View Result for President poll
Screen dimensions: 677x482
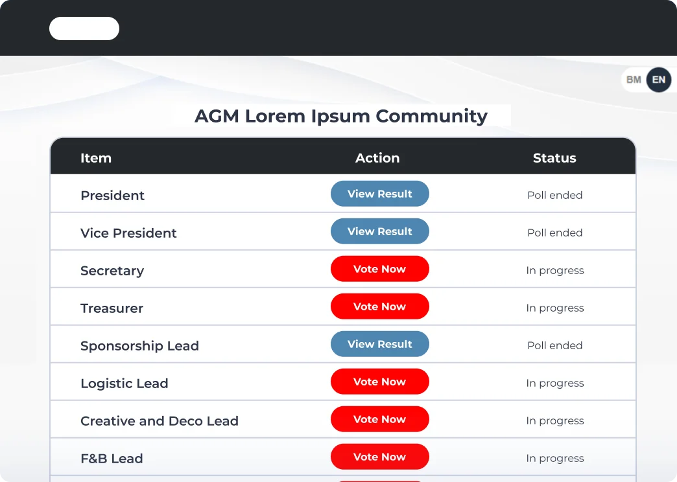tap(379, 194)
